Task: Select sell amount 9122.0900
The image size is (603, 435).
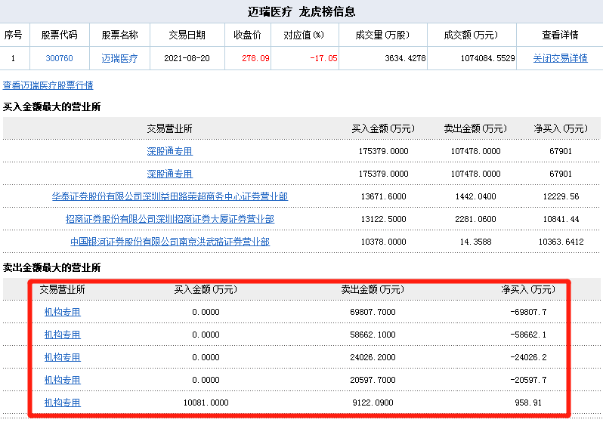Action: [373, 403]
